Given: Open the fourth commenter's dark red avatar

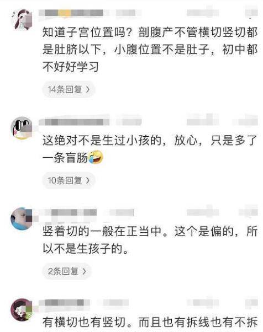Looking at the screenshot, I should [22, 309].
